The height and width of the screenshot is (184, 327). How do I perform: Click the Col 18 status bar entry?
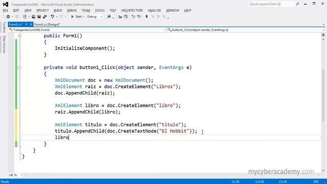pos(260,182)
